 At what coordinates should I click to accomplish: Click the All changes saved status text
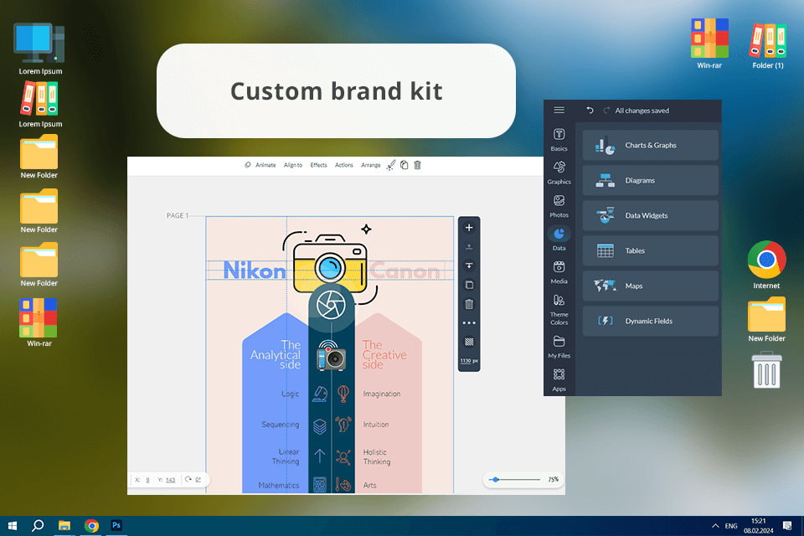point(642,111)
